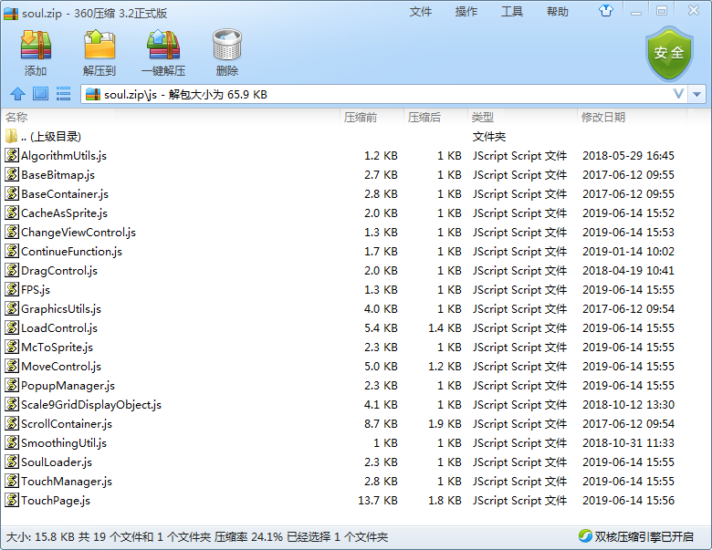The height and width of the screenshot is (550, 712).
Task: Select the TouchPage.js file
Action: coord(55,500)
